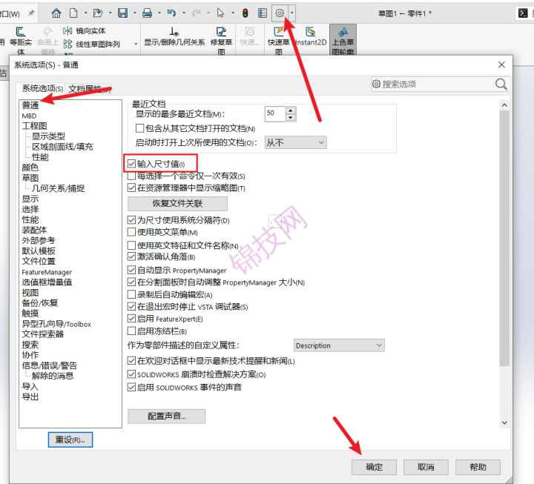Click the 重设(R)... button
Image resolution: width=534 pixels, height=484 pixels.
[70, 440]
